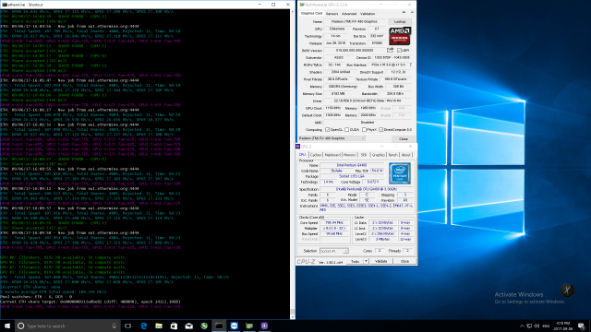
Task: Toggle the PhysX checkbox
Action: pos(364,129)
